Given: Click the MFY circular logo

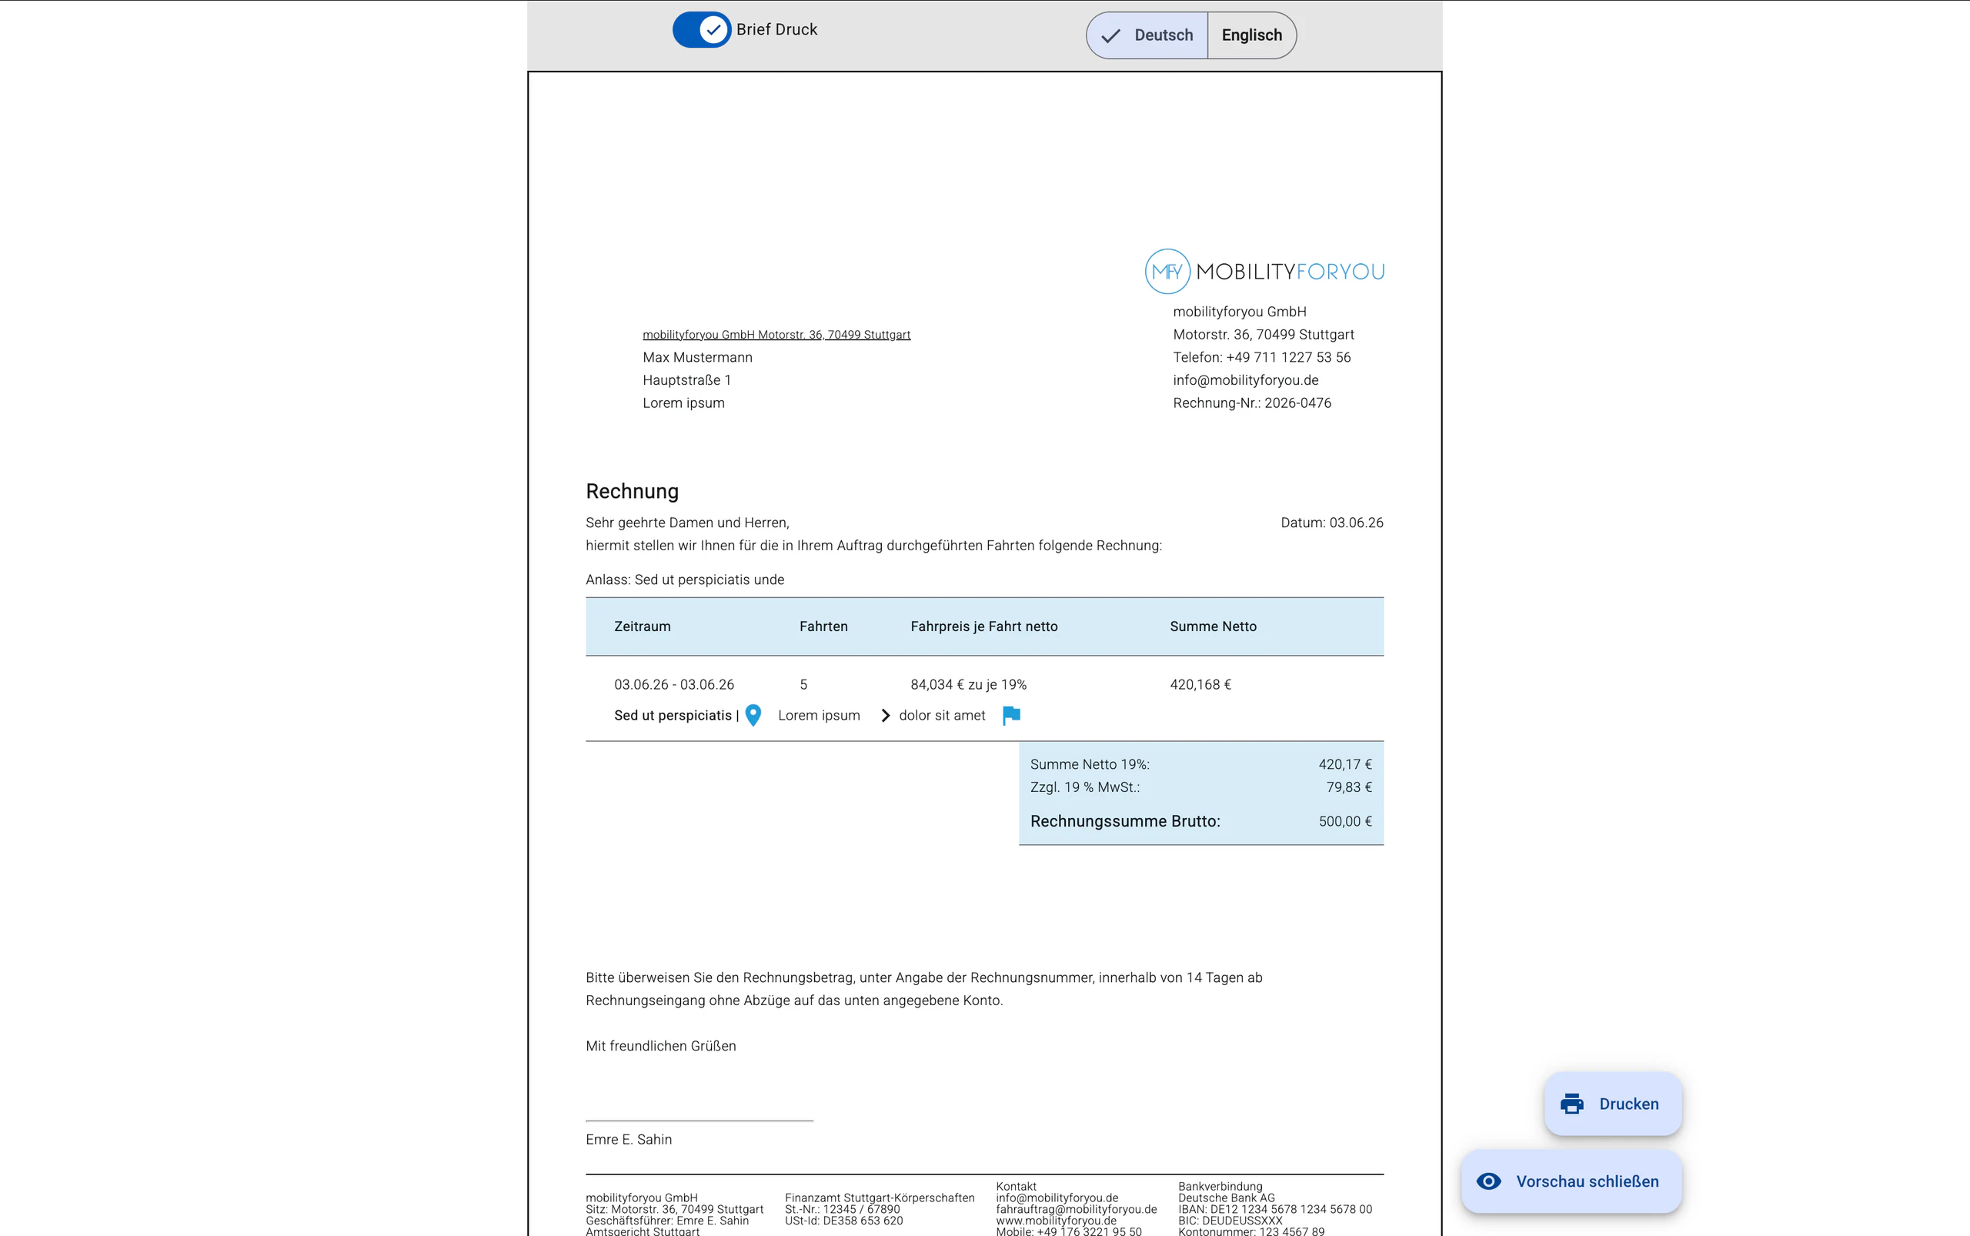Looking at the screenshot, I should pos(1167,272).
